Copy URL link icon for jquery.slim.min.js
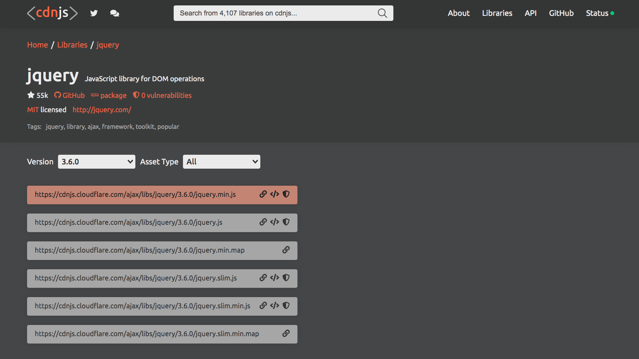Viewport: 639px width, 359px height. click(x=263, y=306)
